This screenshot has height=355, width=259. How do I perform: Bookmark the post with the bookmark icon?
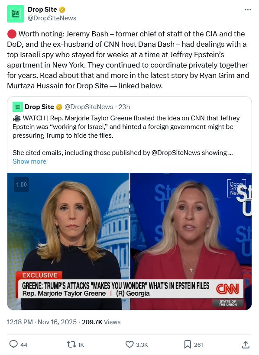click(188, 344)
